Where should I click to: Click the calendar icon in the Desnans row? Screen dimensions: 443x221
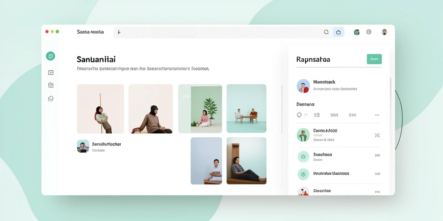tap(317, 115)
